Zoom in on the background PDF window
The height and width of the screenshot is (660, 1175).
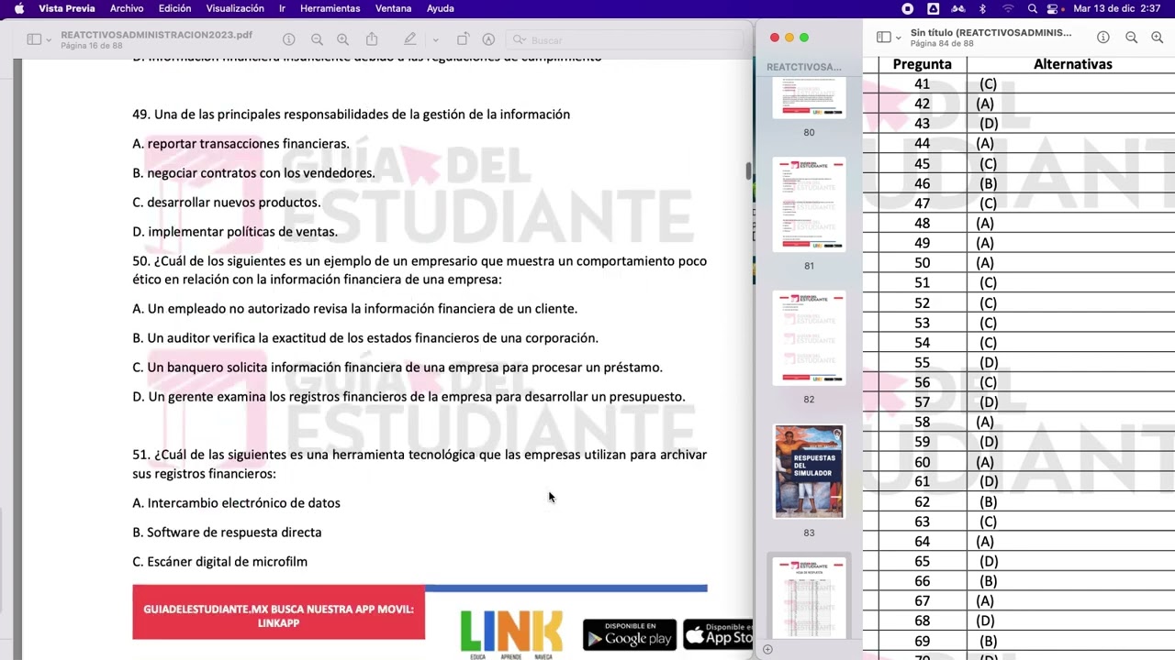pyautogui.click(x=342, y=39)
